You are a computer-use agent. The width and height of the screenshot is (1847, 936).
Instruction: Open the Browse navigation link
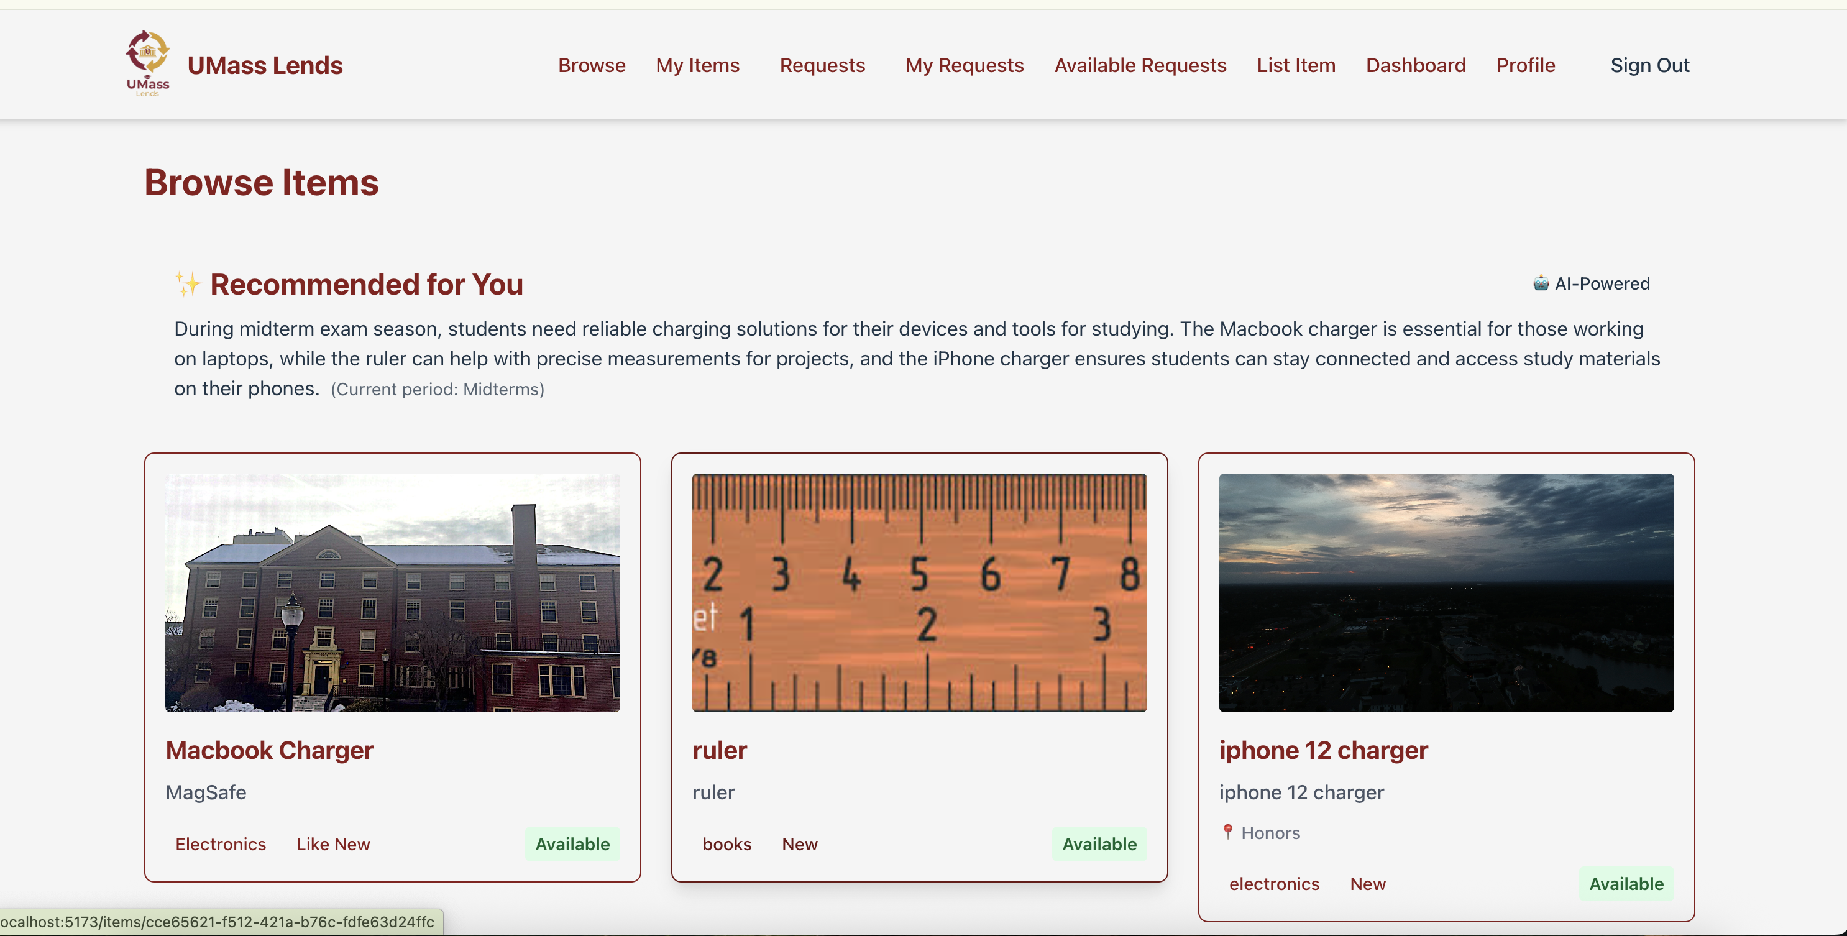592,65
